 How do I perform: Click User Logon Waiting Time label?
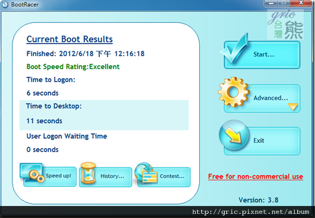67,136
